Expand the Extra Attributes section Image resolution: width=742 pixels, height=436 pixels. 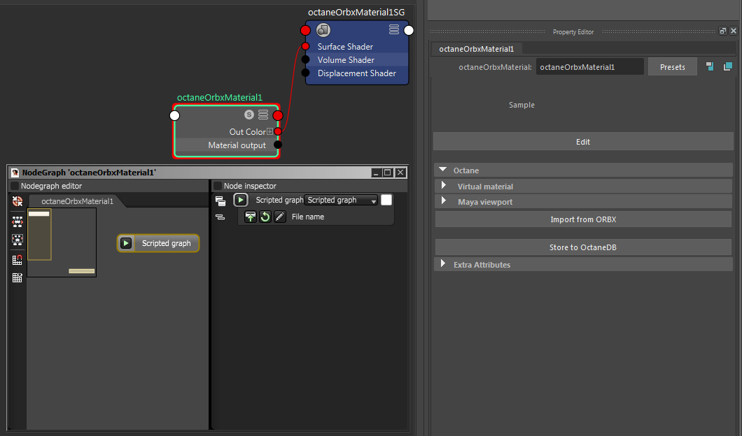[443, 263]
